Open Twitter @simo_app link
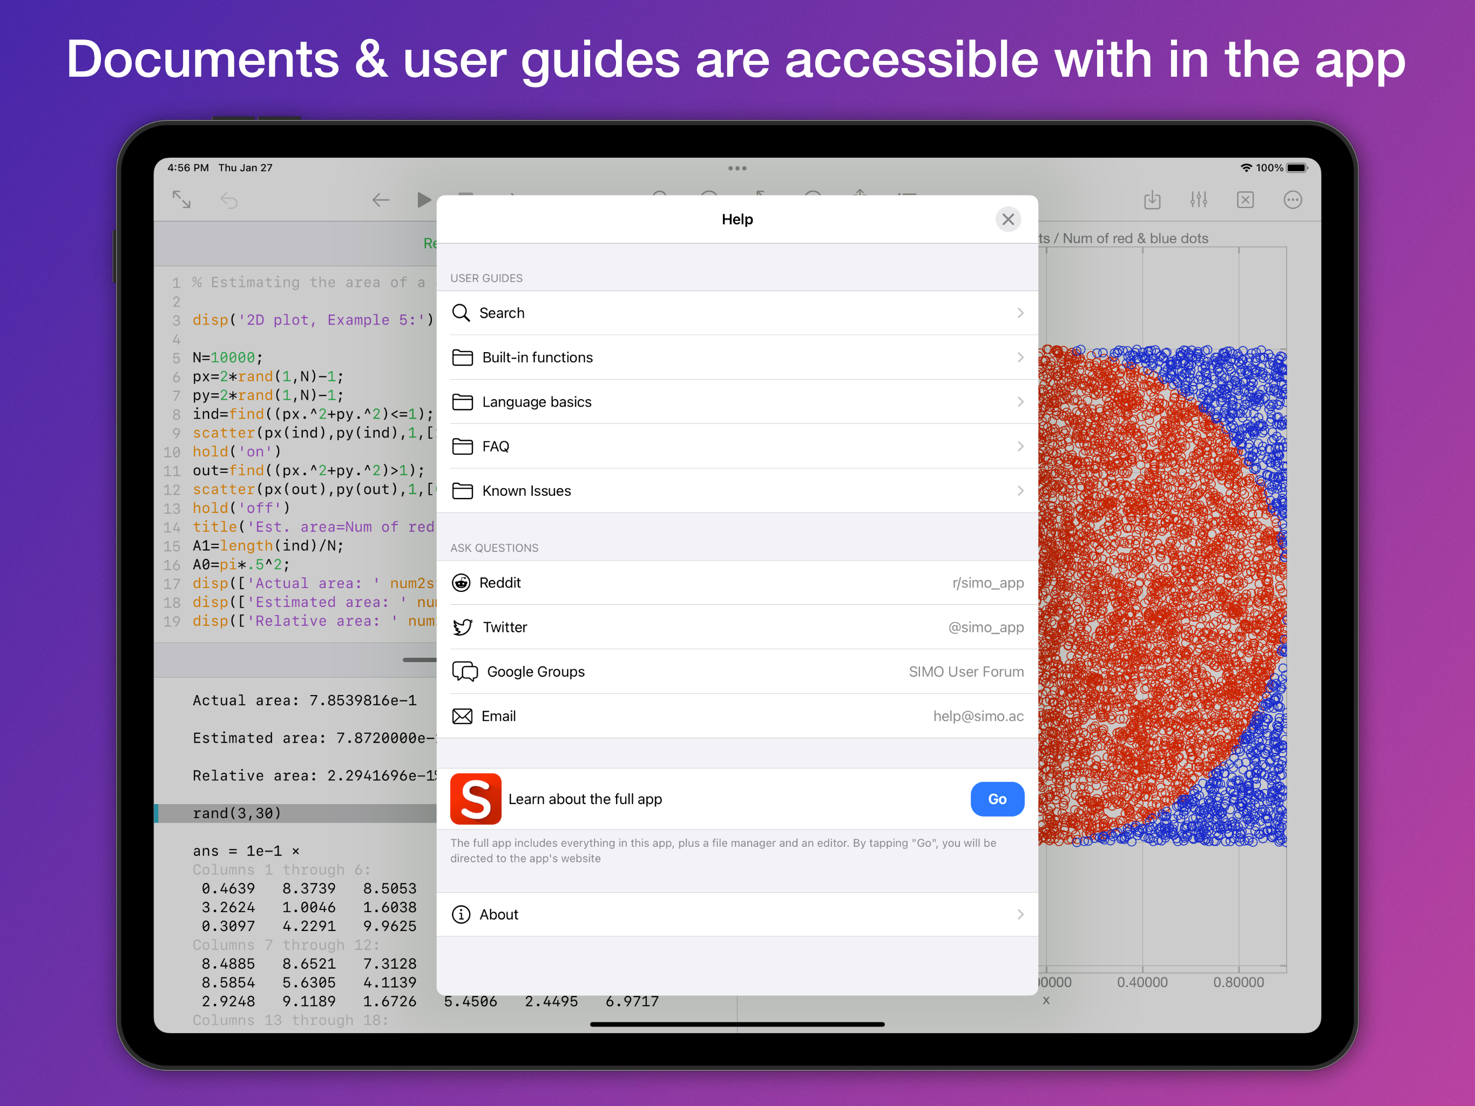This screenshot has width=1475, height=1106. (737, 627)
